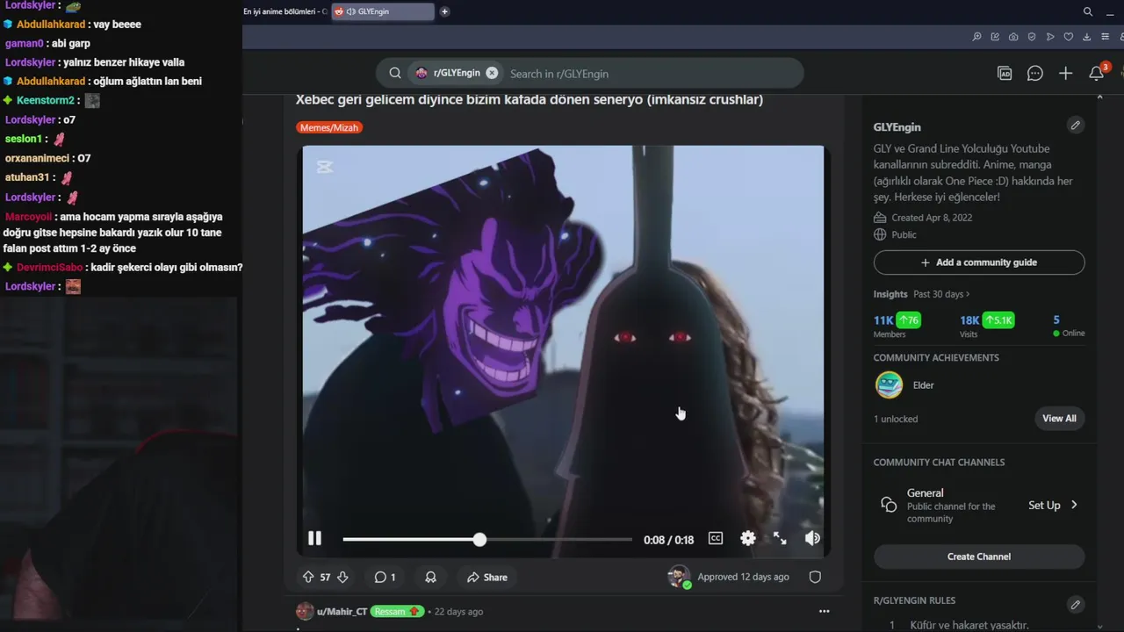
Task: Open Reddit advertise (AD) icon
Action: point(1005,74)
